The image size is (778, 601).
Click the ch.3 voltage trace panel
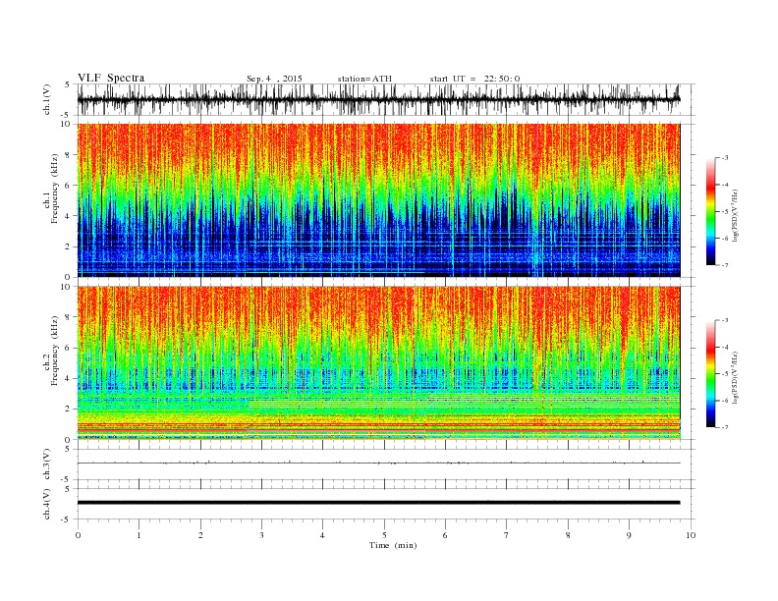[386, 464]
